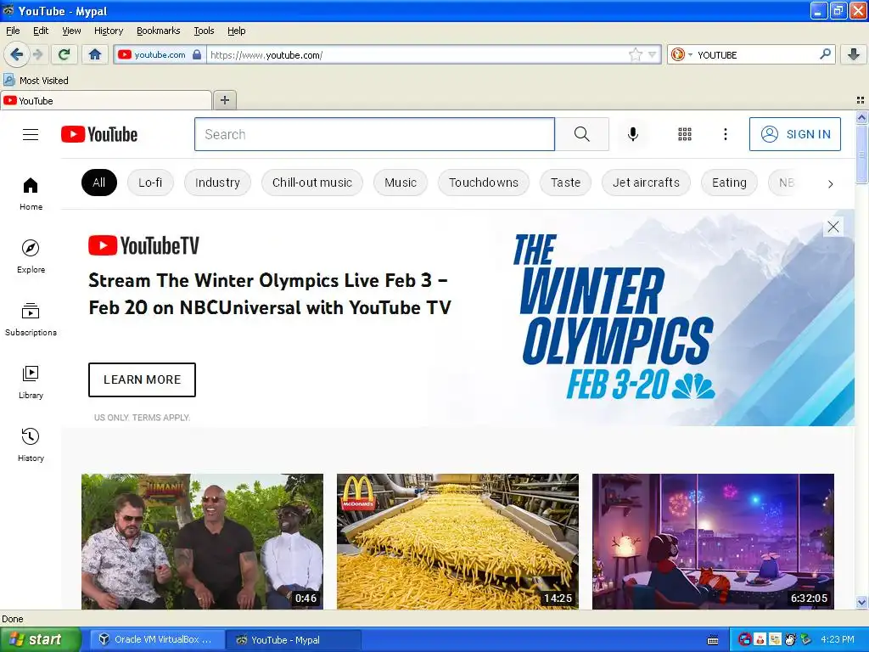Open Library in the sidebar

pyautogui.click(x=31, y=383)
